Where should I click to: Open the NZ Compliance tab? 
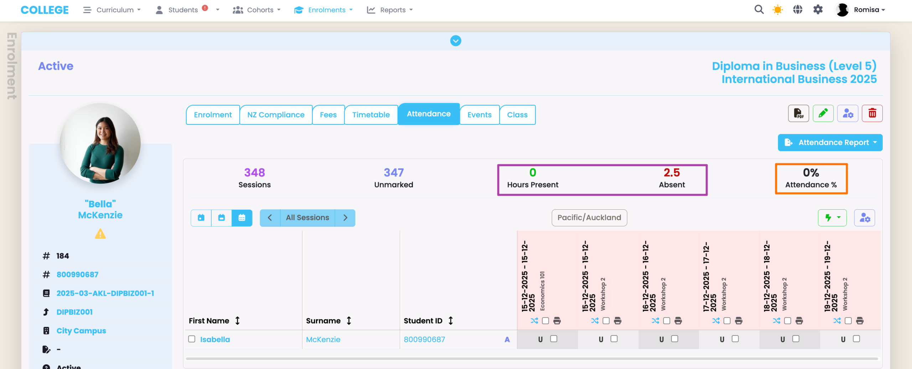(x=276, y=115)
